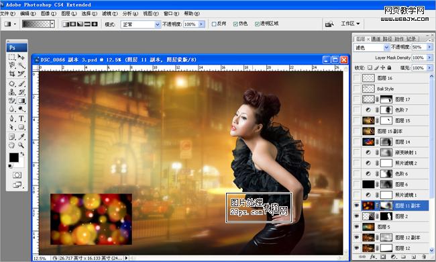Open the Layer Mask Density arrow
The image size is (436, 262).
click(x=429, y=58)
